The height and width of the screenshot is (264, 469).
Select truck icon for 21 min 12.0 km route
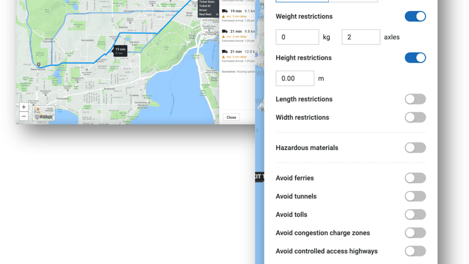(224, 52)
